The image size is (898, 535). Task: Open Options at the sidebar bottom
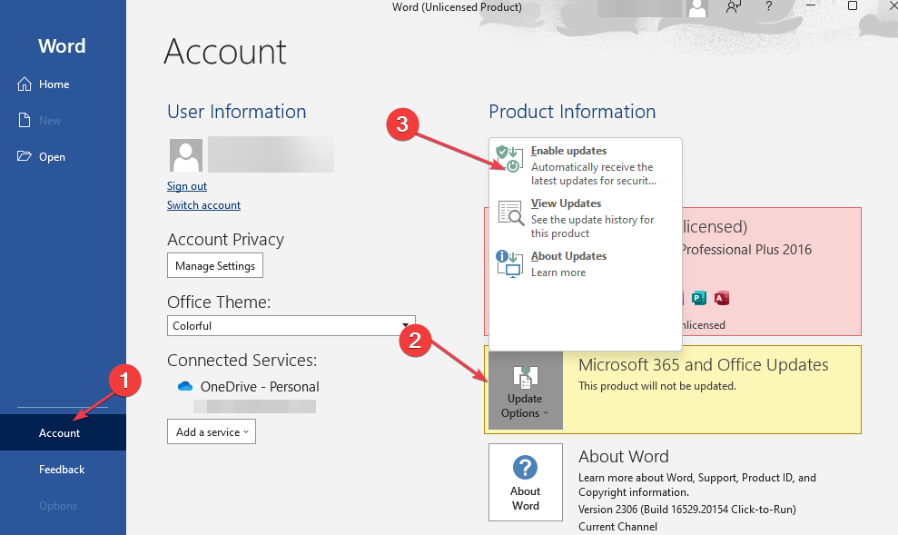click(58, 506)
